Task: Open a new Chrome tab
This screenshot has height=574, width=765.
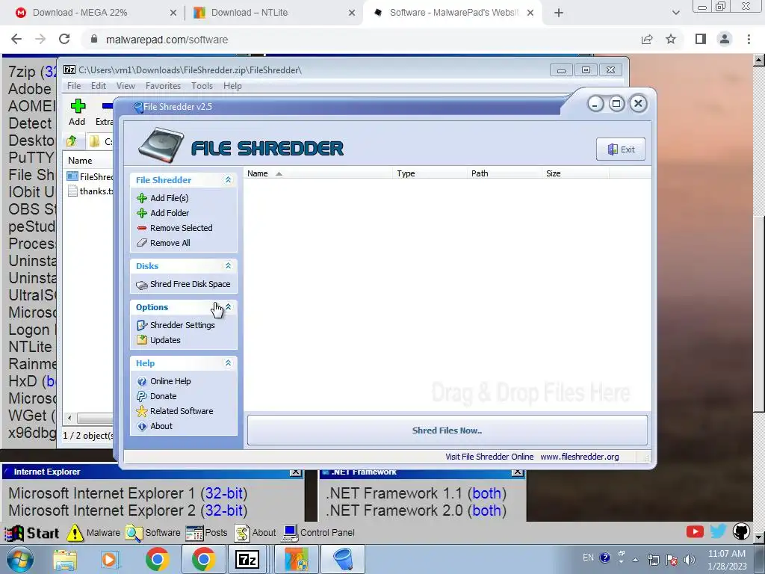Action: (559, 13)
